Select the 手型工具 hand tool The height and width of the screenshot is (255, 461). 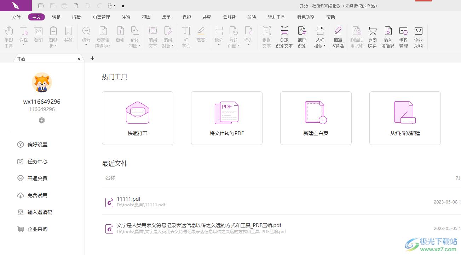(x=9, y=37)
